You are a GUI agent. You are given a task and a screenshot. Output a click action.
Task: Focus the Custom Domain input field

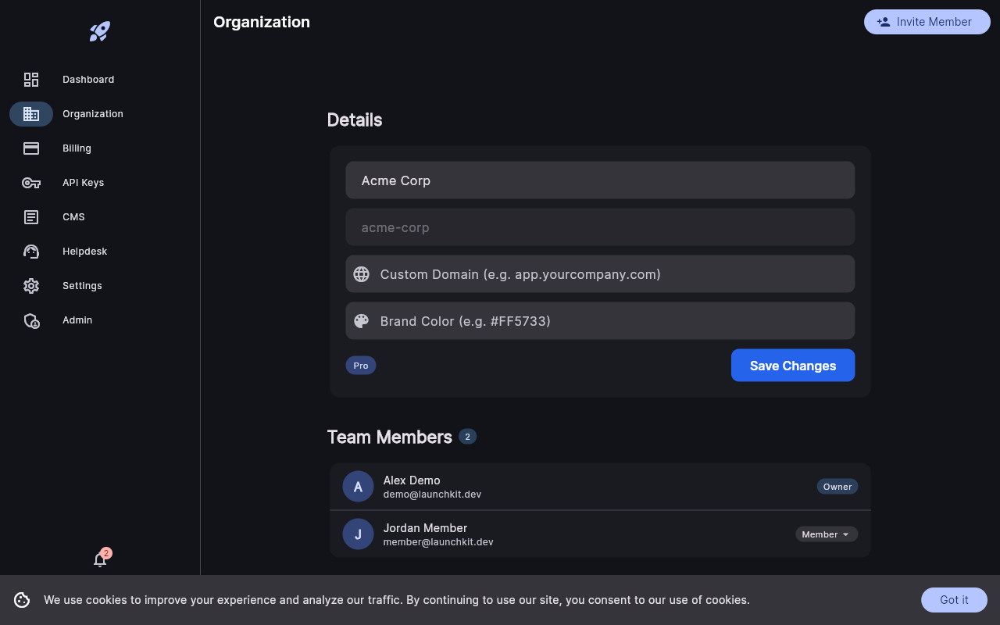[x=600, y=274]
